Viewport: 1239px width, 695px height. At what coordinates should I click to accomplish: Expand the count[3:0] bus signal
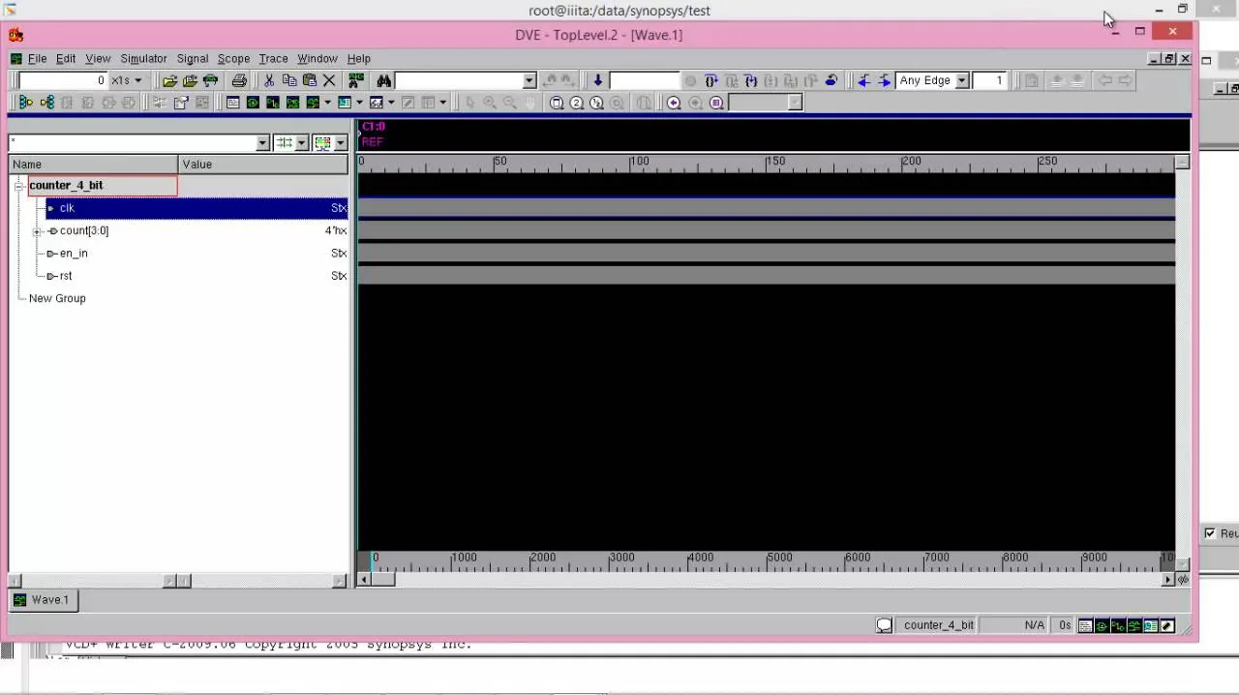tap(37, 230)
